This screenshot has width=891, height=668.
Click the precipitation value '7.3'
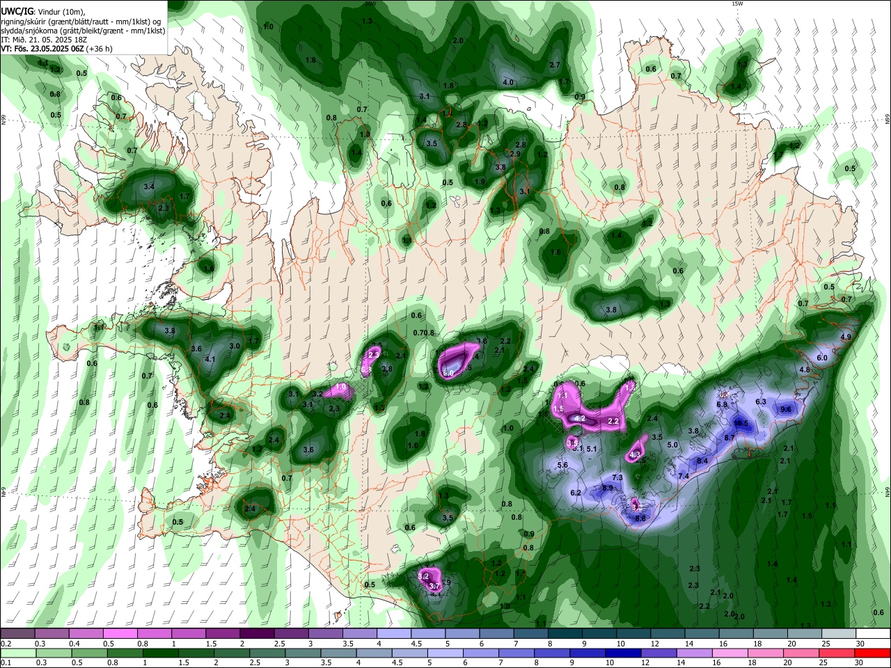[617, 477]
